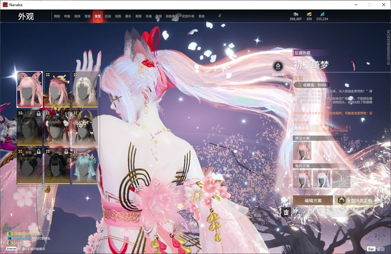The image size is (391, 254).
Task: Open the 展示 tab
Action: (128, 16)
